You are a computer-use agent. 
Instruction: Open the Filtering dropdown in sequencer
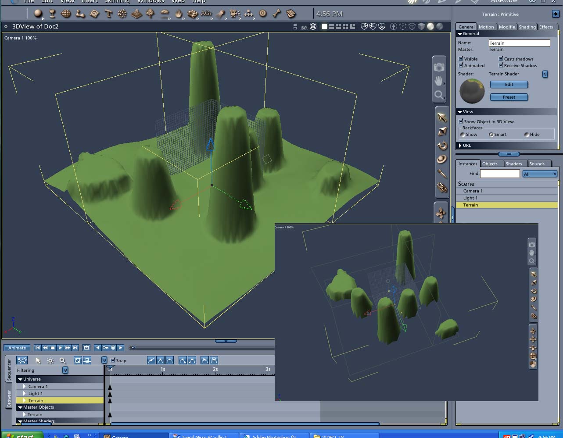[x=65, y=370]
